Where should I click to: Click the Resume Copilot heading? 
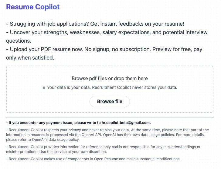coord(33,7)
